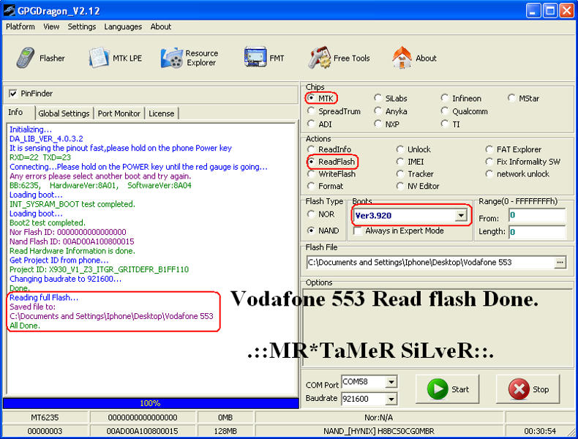Viewport: 578px width, 439px height.
Task: Enable Always in Expert Mode
Action: point(357,230)
